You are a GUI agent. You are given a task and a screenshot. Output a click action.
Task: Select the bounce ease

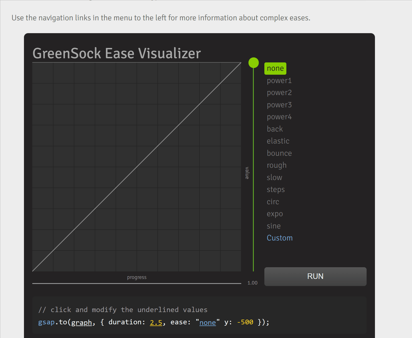279,153
